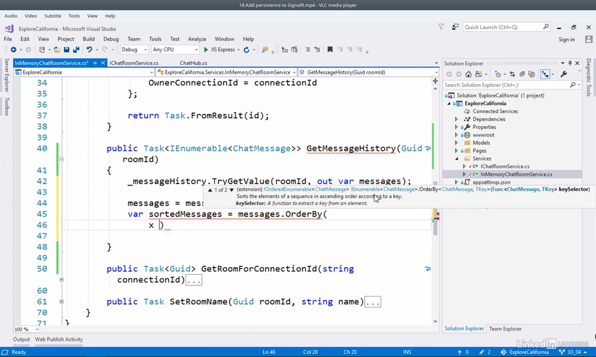This screenshot has width=596, height=357.
Task: Open the Toolbox side tab
Action: click(x=7, y=106)
